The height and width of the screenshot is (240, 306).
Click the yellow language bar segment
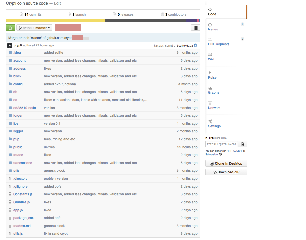point(55,20)
